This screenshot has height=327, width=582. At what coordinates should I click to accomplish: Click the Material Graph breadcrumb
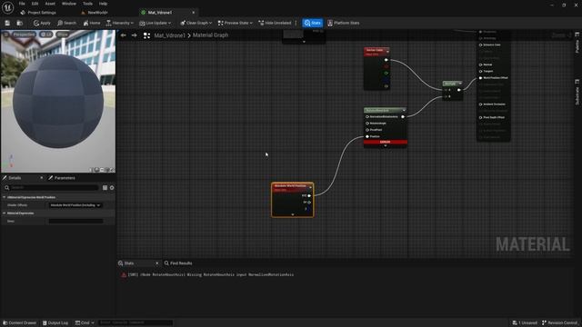pyautogui.click(x=210, y=35)
